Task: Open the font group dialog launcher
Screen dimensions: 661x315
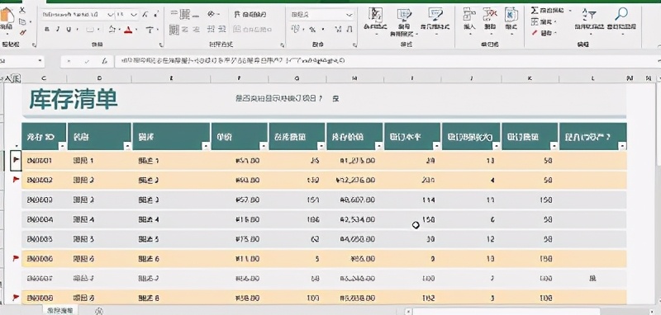Action: tap(160, 45)
